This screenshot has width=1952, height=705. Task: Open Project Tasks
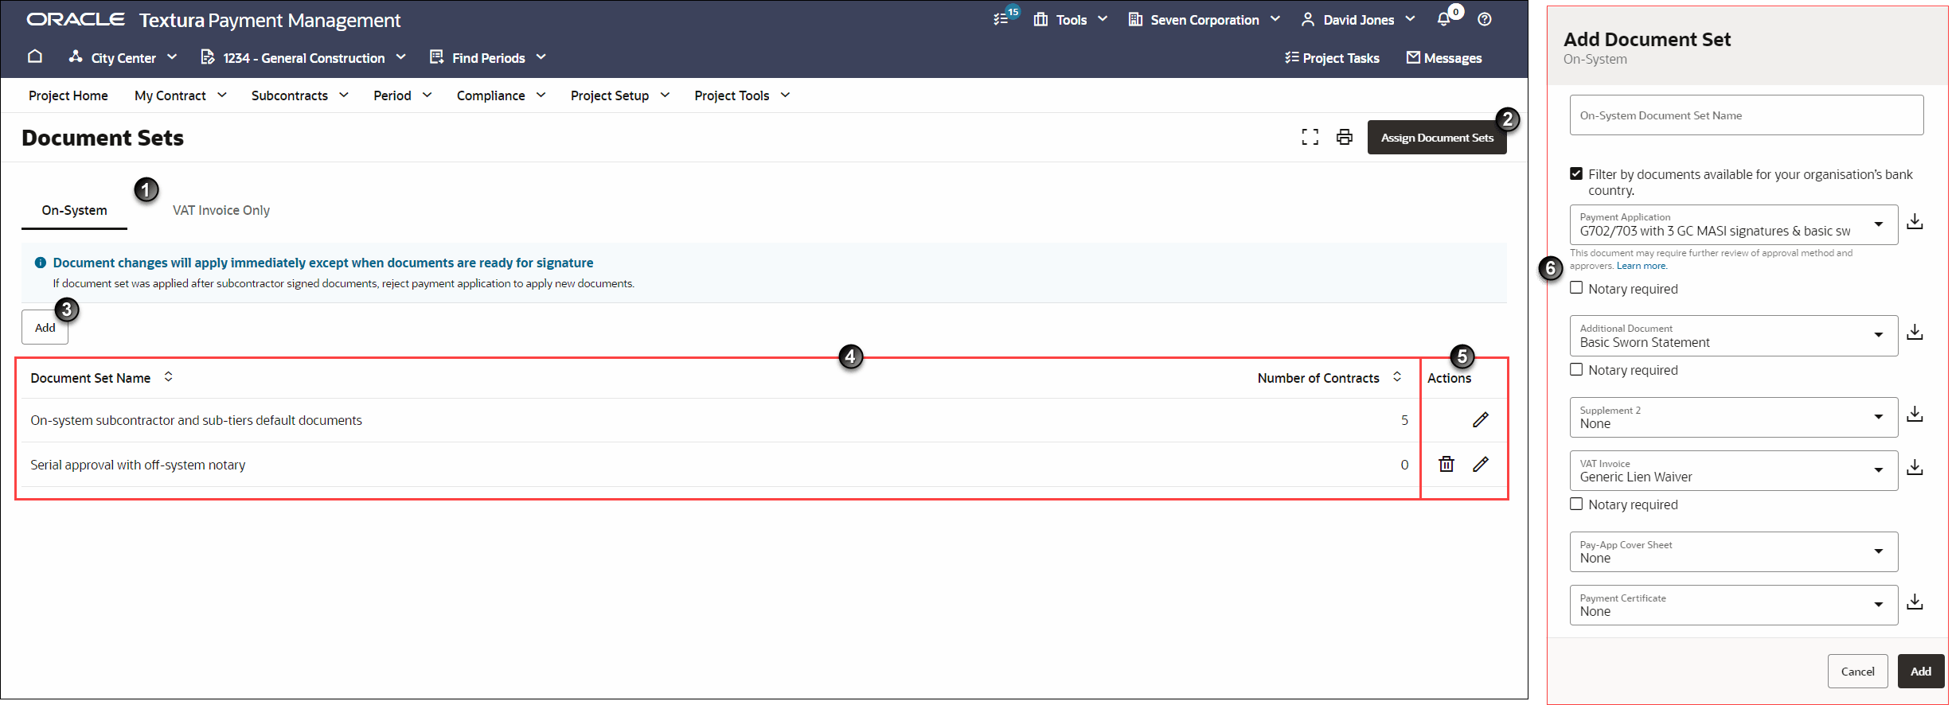click(1332, 58)
